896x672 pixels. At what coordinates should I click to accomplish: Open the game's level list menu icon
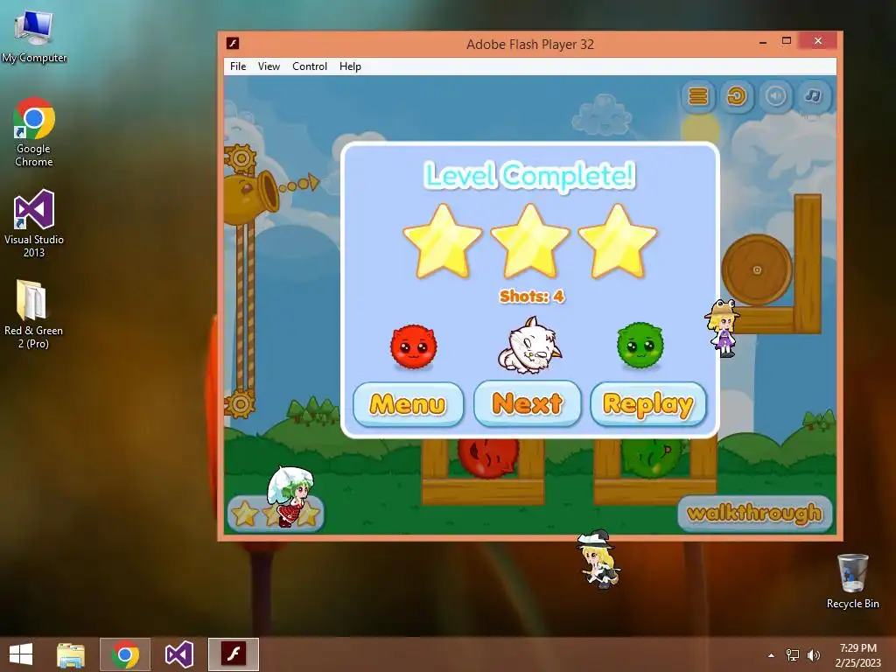coord(697,96)
